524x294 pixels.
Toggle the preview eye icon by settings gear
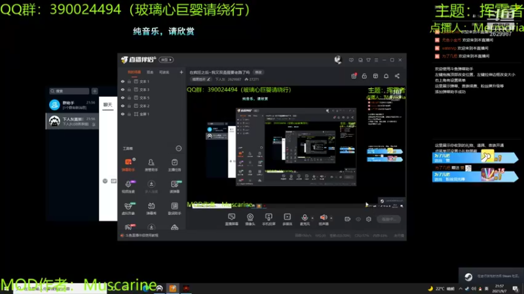tap(358, 219)
